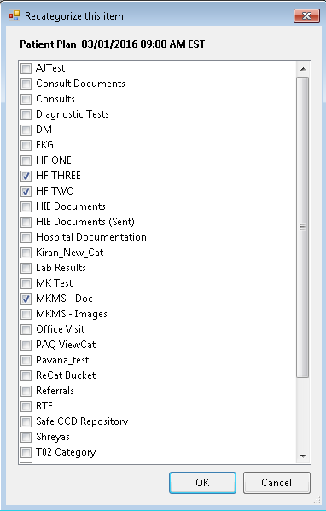Tick the Lab Results checkbox

click(x=26, y=268)
